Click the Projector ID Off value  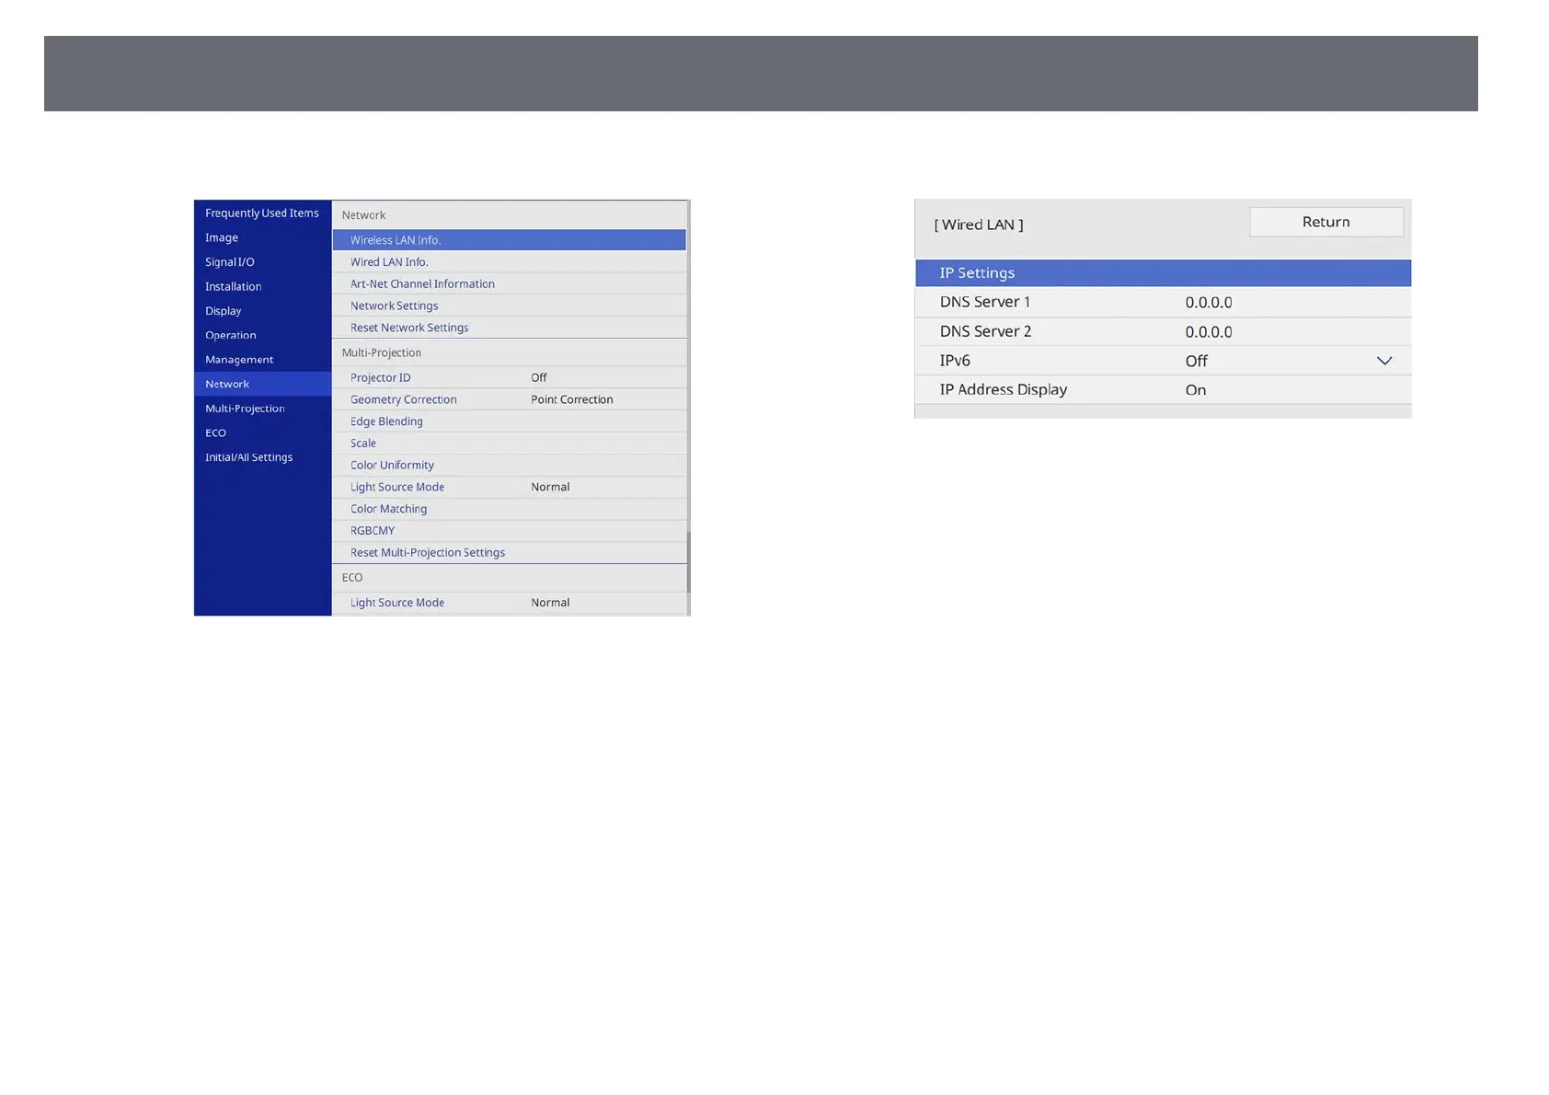(x=539, y=377)
